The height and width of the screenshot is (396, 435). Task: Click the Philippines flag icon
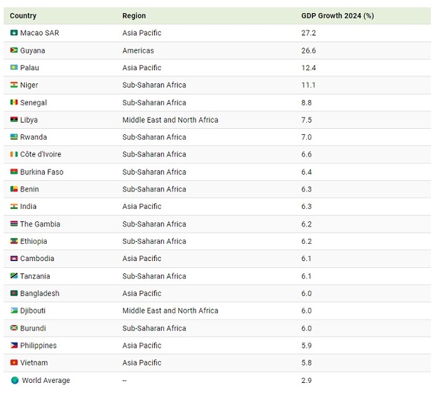(x=14, y=346)
